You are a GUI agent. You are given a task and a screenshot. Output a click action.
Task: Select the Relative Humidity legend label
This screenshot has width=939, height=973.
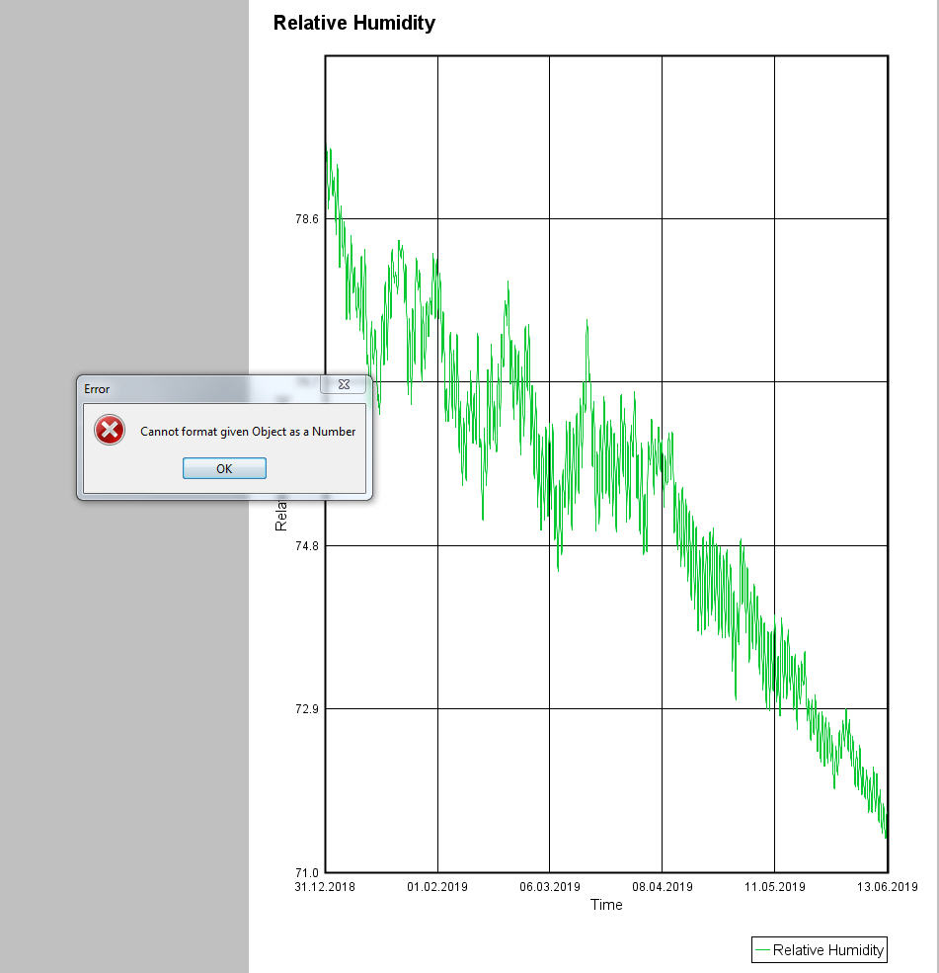[827, 950]
